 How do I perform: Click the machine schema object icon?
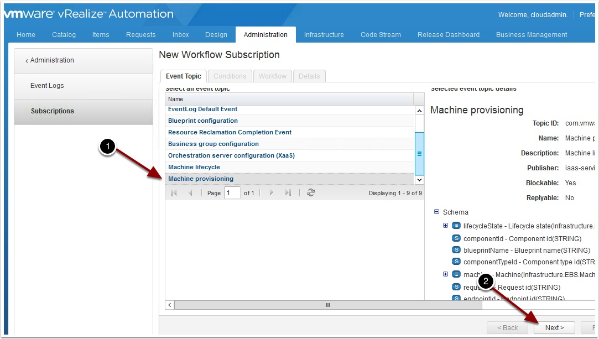tap(456, 274)
